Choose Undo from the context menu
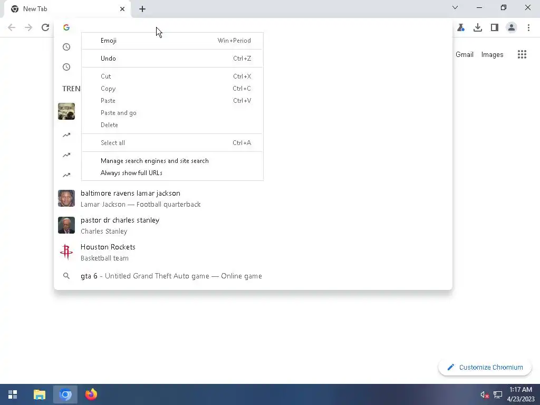 click(172, 59)
